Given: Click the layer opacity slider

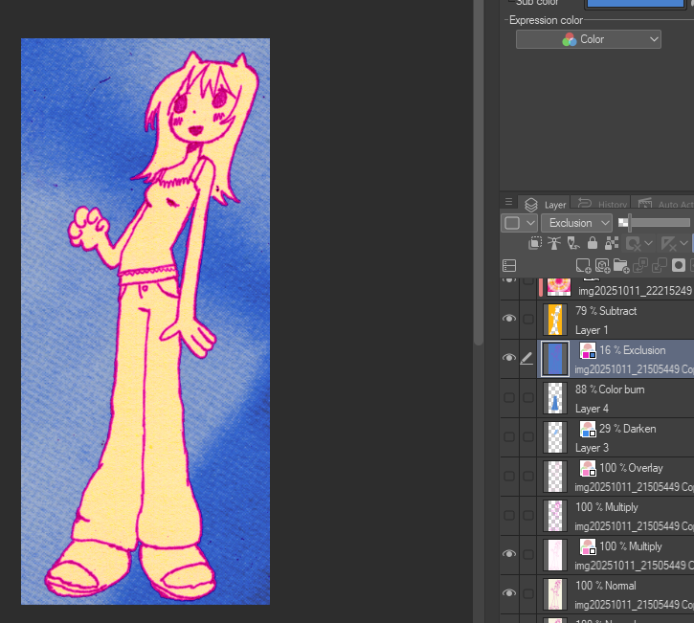Looking at the screenshot, I should click(x=656, y=223).
